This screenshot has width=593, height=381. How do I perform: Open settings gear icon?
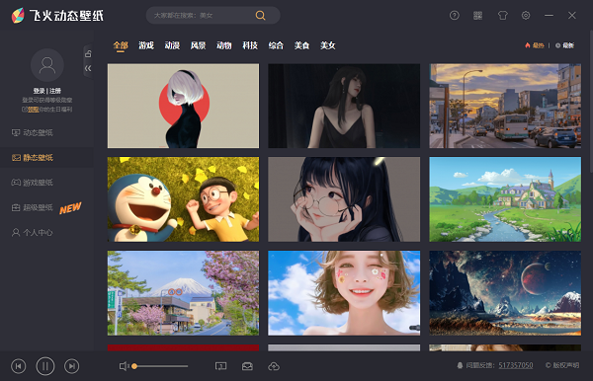(x=526, y=15)
